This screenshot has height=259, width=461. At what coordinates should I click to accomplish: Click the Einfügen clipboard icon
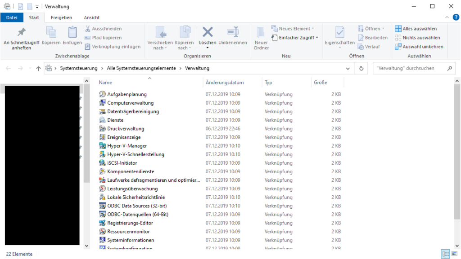click(72, 32)
